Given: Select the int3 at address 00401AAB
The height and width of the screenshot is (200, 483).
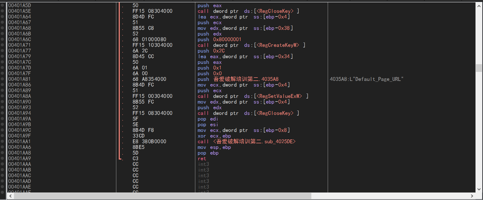Looking at the screenshot, I should pyautogui.click(x=203, y=170).
